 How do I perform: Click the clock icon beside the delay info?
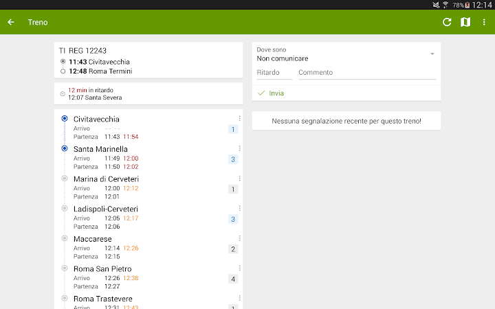(63, 93)
